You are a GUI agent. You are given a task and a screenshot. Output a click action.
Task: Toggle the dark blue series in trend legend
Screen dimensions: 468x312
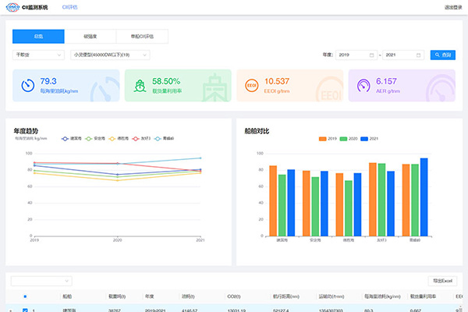click(x=71, y=139)
